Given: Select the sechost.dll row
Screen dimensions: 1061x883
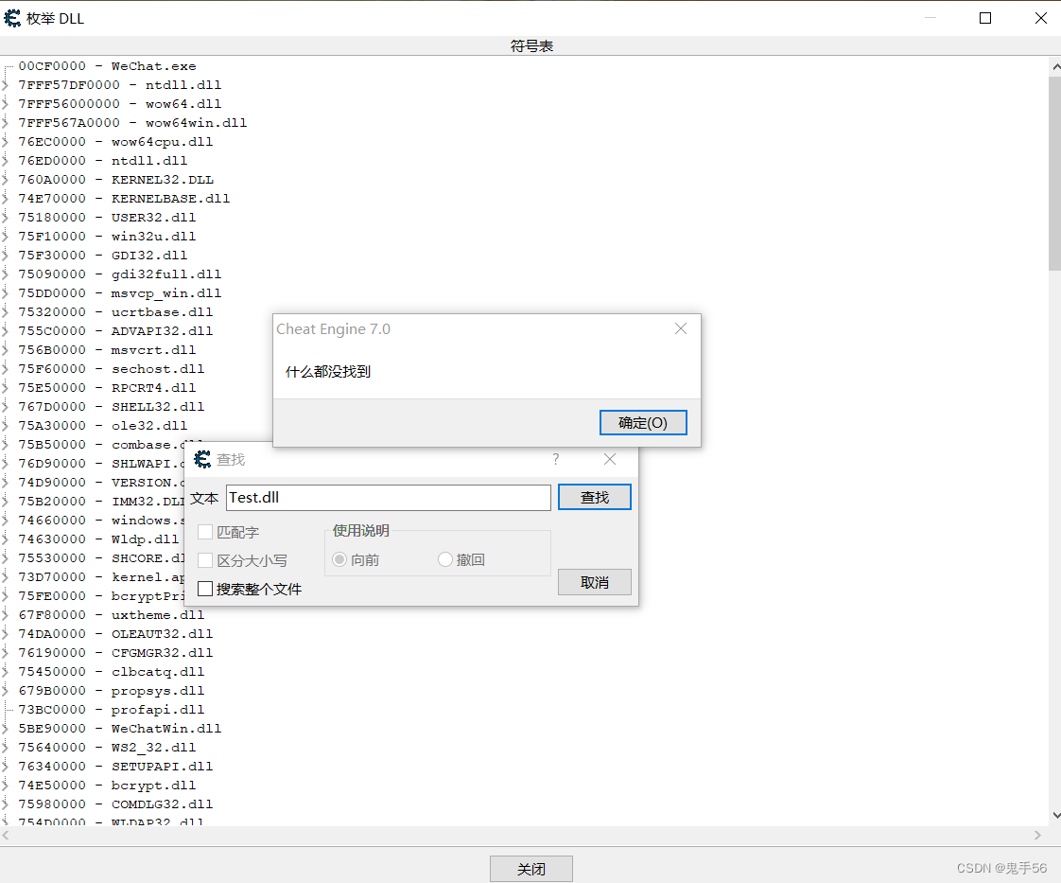Looking at the screenshot, I should coord(111,369).
